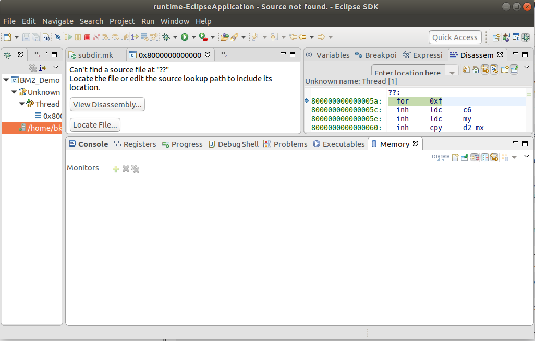Collapse the Thread tree node

[22, 104]
